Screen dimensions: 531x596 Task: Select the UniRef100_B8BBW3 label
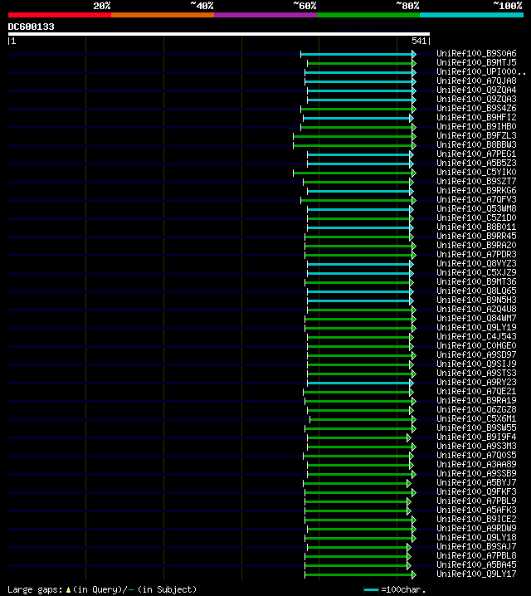coord(476,144)
